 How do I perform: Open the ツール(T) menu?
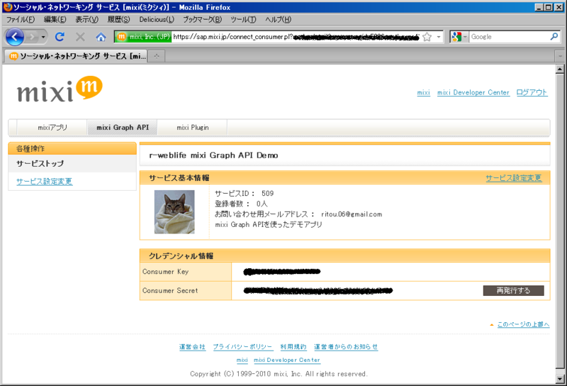tap(243, 20)
